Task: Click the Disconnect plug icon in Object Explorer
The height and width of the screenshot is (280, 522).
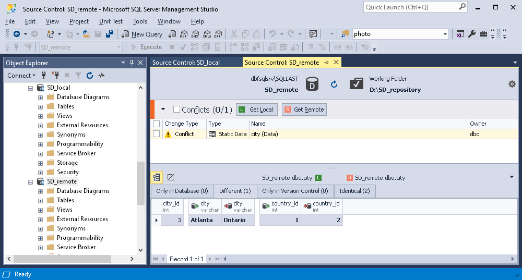Action: click(x=55, y=75)
